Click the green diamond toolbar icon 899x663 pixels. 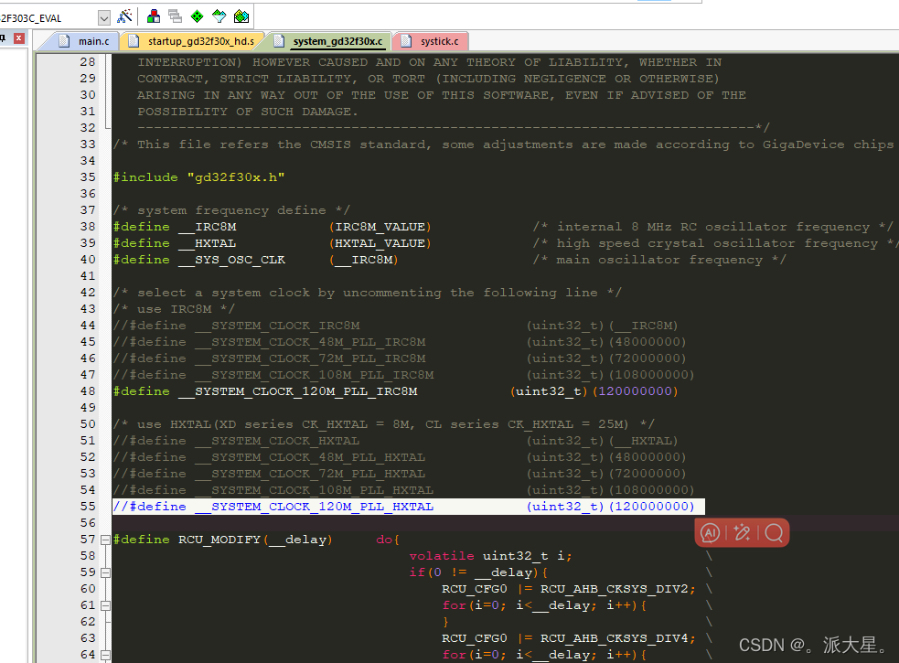(x=196, y=16)
